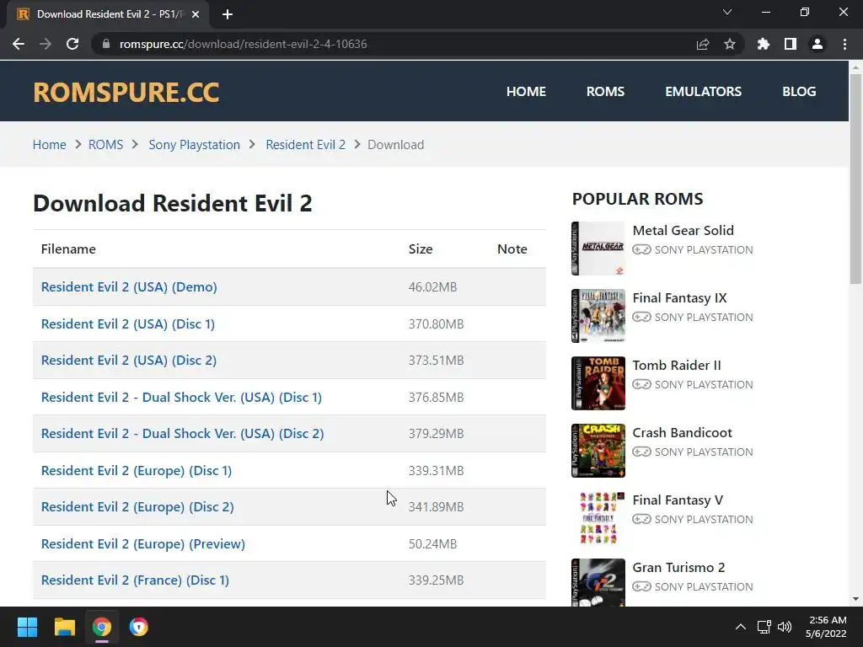Open the Final Fantasy V title link
The width and height of the screenshot is (863, 647).
pos(678,500)
